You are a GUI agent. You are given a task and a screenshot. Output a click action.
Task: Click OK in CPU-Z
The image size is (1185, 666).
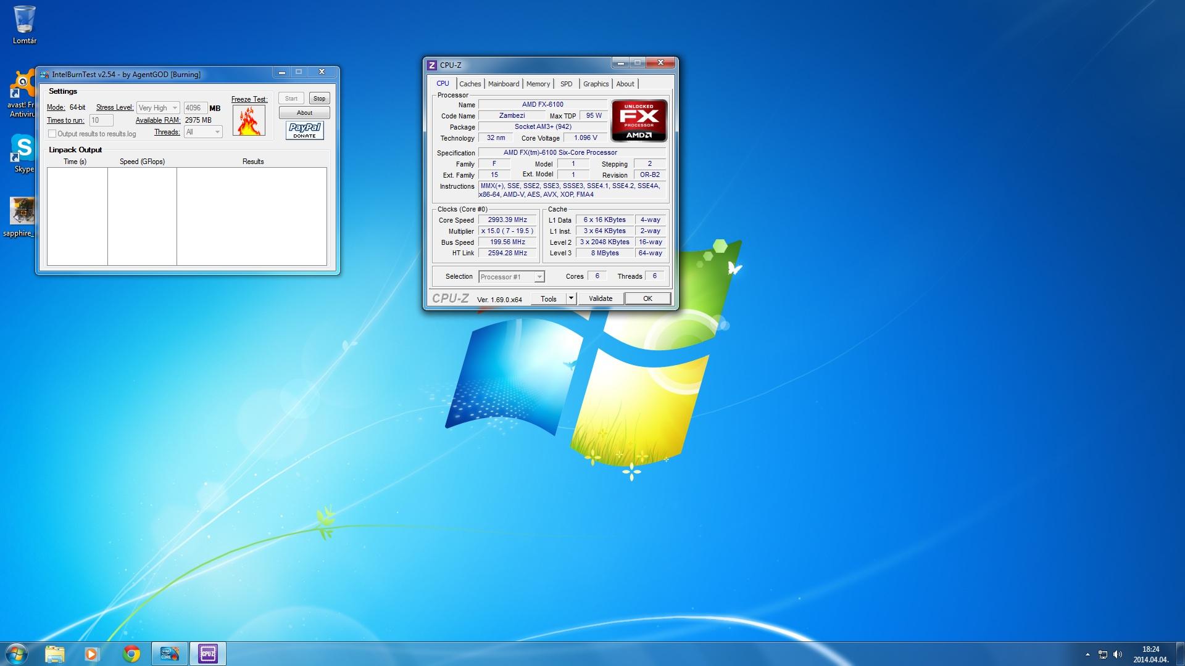(647, 298)
